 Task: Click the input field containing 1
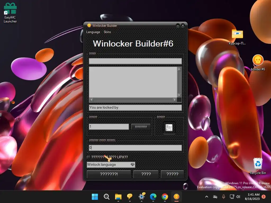pos(109,127)
